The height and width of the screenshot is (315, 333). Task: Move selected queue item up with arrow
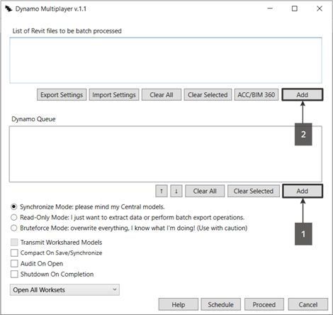[162, 191]
